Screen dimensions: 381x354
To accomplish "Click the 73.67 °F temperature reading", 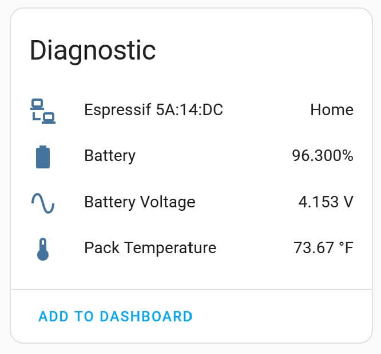I will (x=323, y=247).
